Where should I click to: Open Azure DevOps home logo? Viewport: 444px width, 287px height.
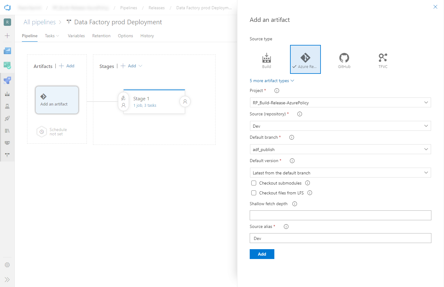(x=7, y=8)
